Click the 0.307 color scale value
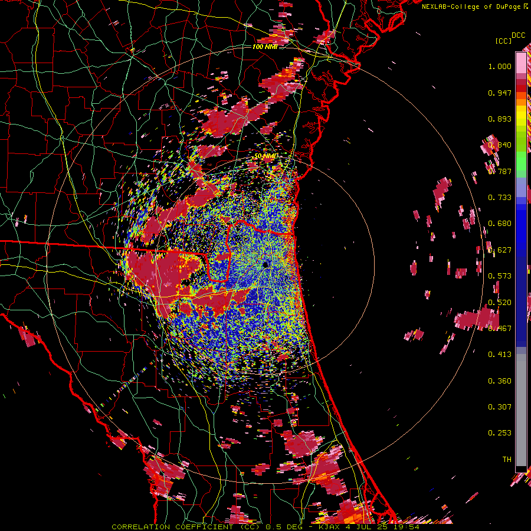 pyautogui.click(x=500, y=407)
